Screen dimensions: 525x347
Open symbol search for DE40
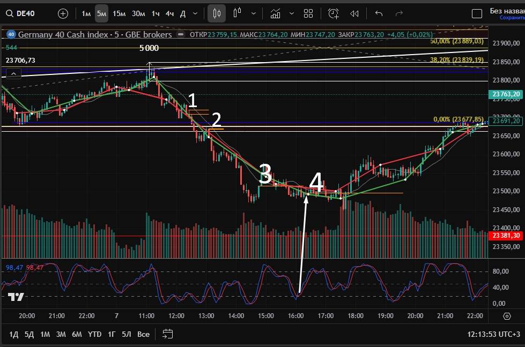[x=27, y=13]
